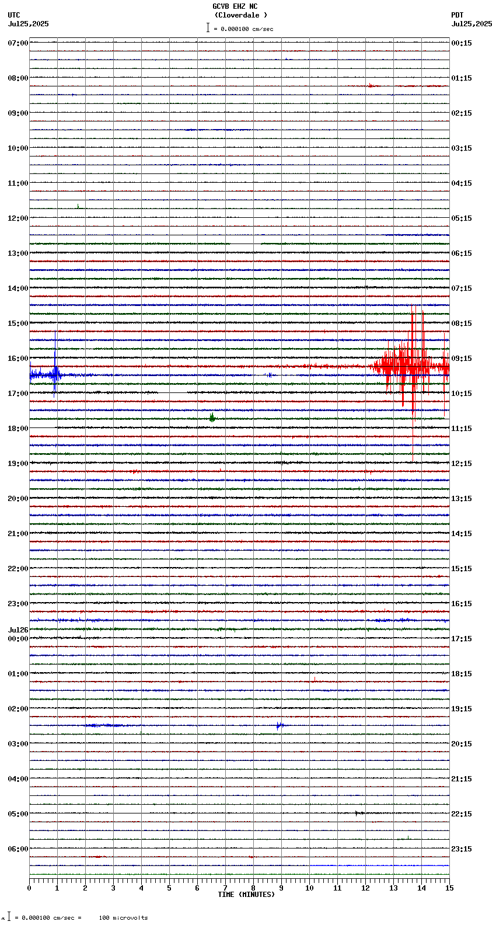Click the Jul26 date change label
Viewport: 496px width, 925px height.
pyautogui.click(x=18, y=630)
